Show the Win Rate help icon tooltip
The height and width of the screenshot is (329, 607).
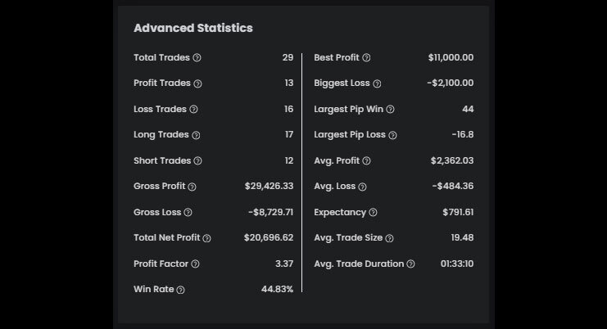pos(180,290)
